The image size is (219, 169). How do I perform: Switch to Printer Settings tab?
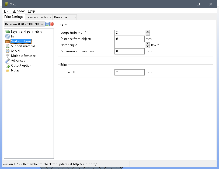point(65,17)
